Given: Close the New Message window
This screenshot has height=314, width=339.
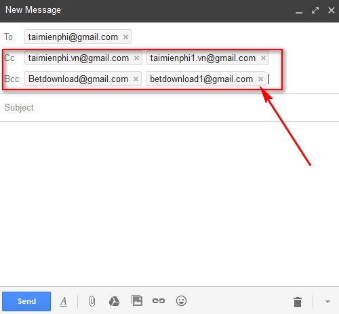Looking at the screenshot, I should tap(332, 10).
